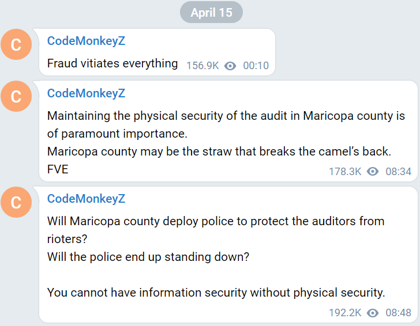Image resolution: width=420 pixels, height=326 pixels.
Task: Click views eye icon next to 156.9K
Action: [x=230, y=66]
